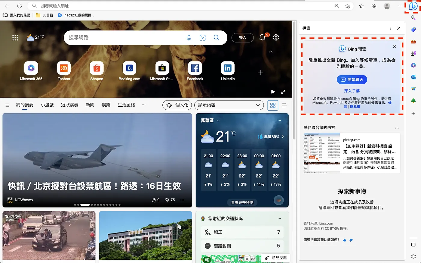This screenshot has width=421, height=263.
Task: Collapse the quick links section
Action: click(x=271, y=52)
